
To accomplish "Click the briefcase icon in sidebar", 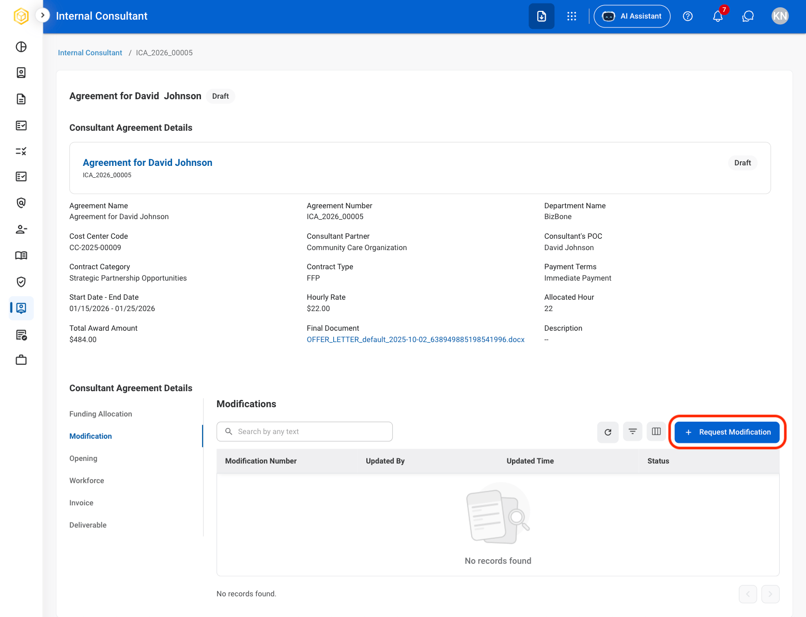I will tap(21, 360).
